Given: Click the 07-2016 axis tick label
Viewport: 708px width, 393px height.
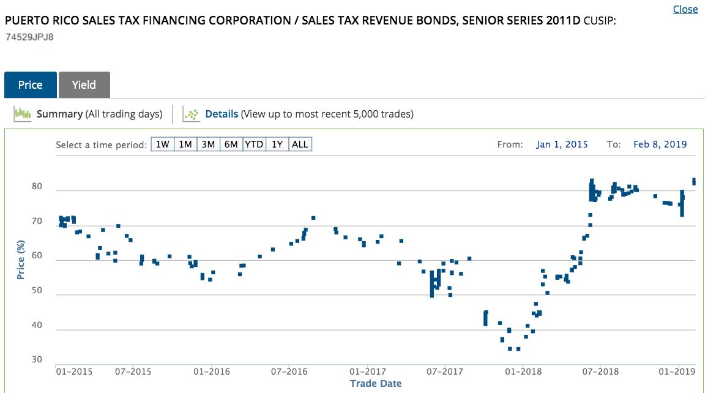Looking at the screenshot, I should coord(289,372).
